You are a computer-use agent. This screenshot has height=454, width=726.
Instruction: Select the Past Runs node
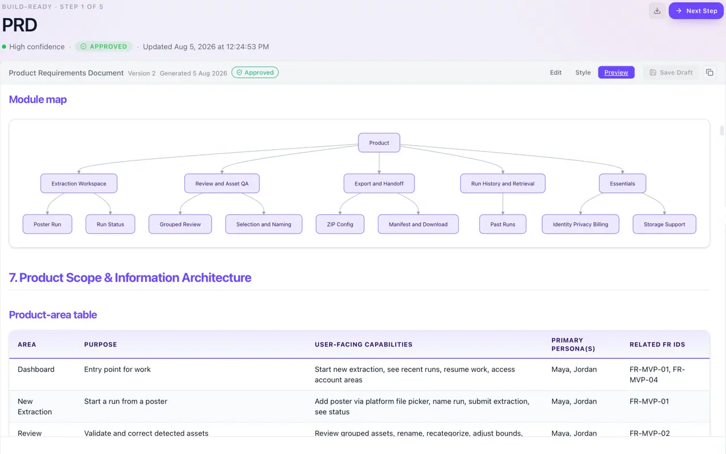click(x=503, y=224)
